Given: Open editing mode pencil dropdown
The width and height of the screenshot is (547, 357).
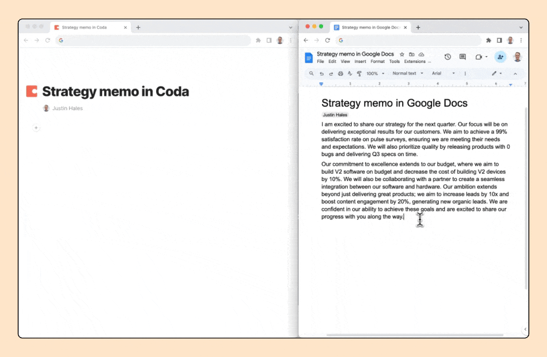Looking at the screenshot, I should (x=497, y=73).
